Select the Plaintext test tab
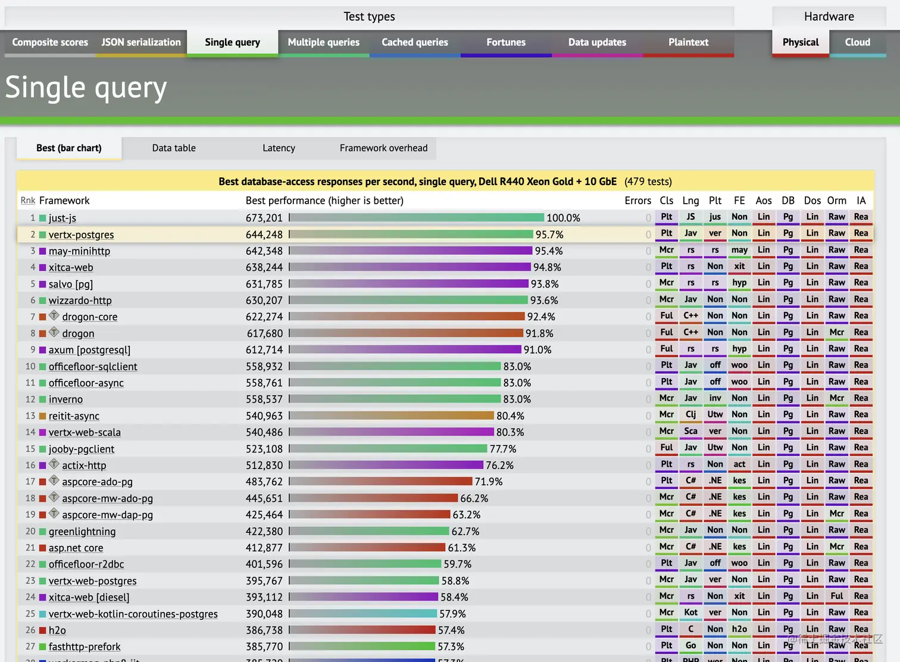This screenshot has height=662, width=900. [x=688, y=42]
